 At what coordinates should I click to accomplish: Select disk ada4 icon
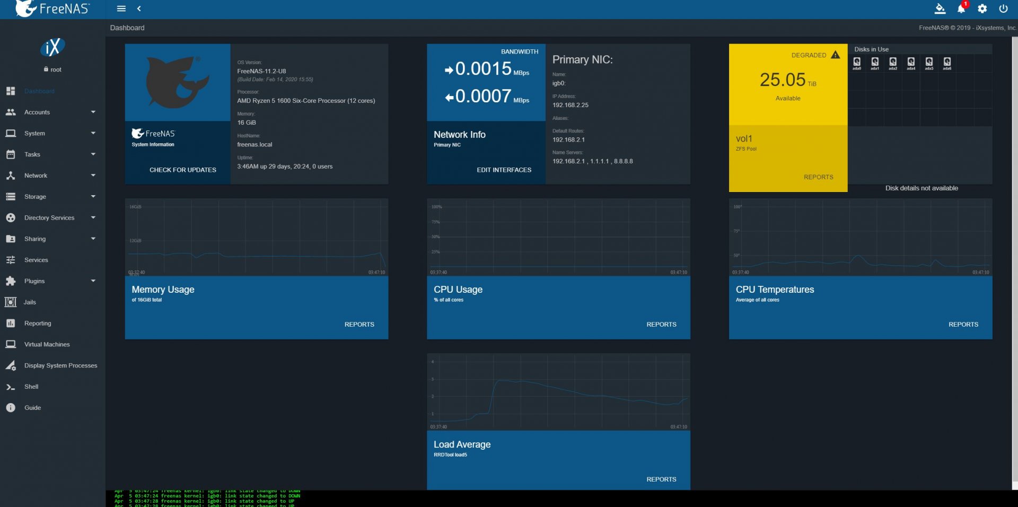pyautogui.click(x=911, y=63)
